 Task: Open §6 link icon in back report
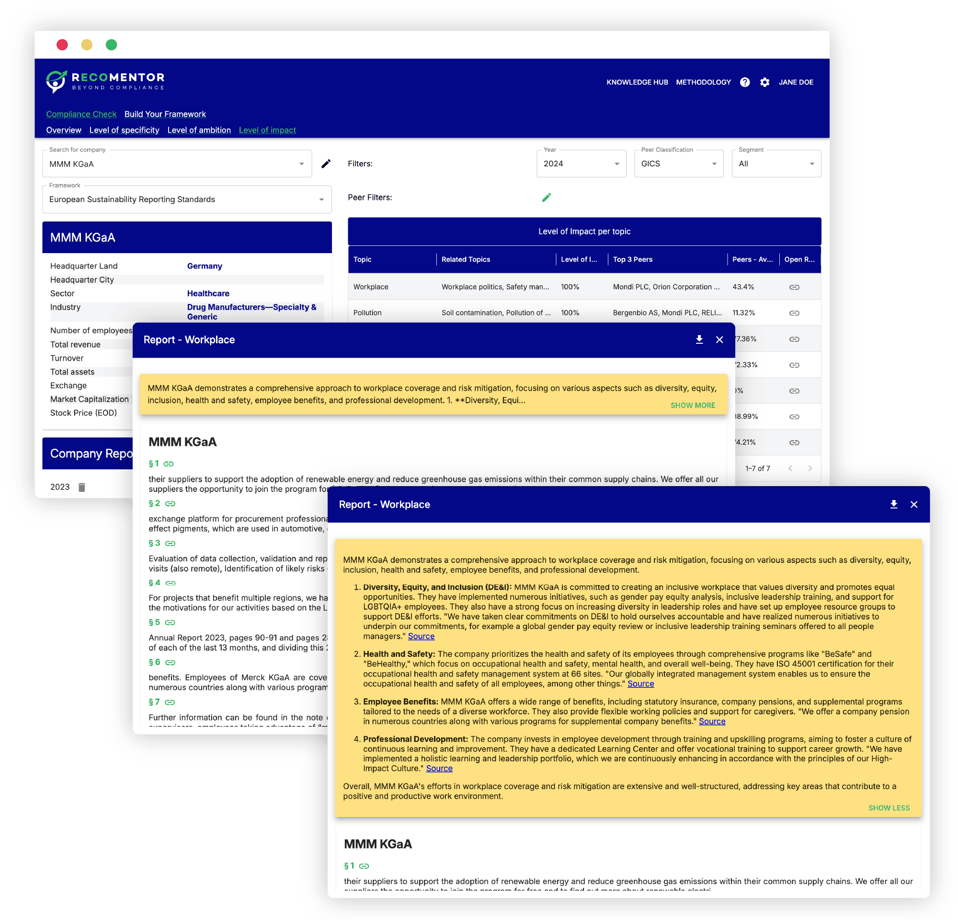click(170, 662)
